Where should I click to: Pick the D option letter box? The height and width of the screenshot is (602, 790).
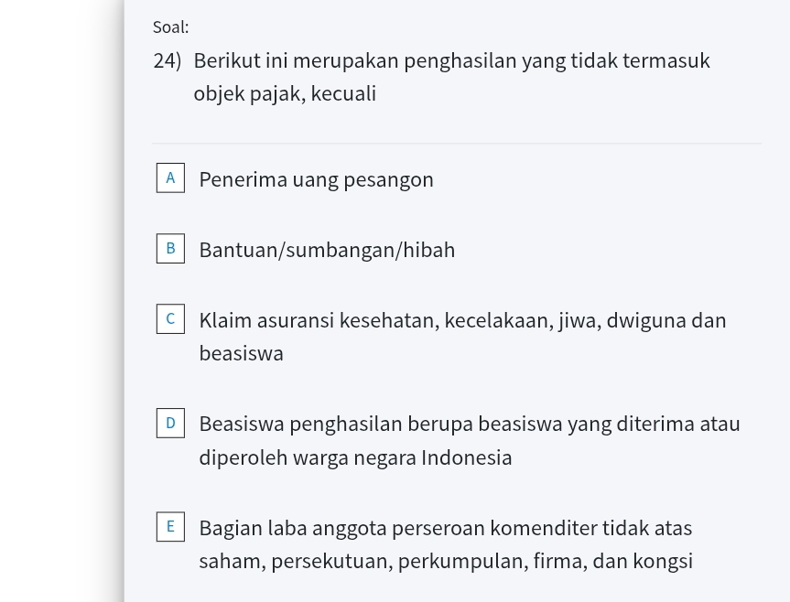169,424
